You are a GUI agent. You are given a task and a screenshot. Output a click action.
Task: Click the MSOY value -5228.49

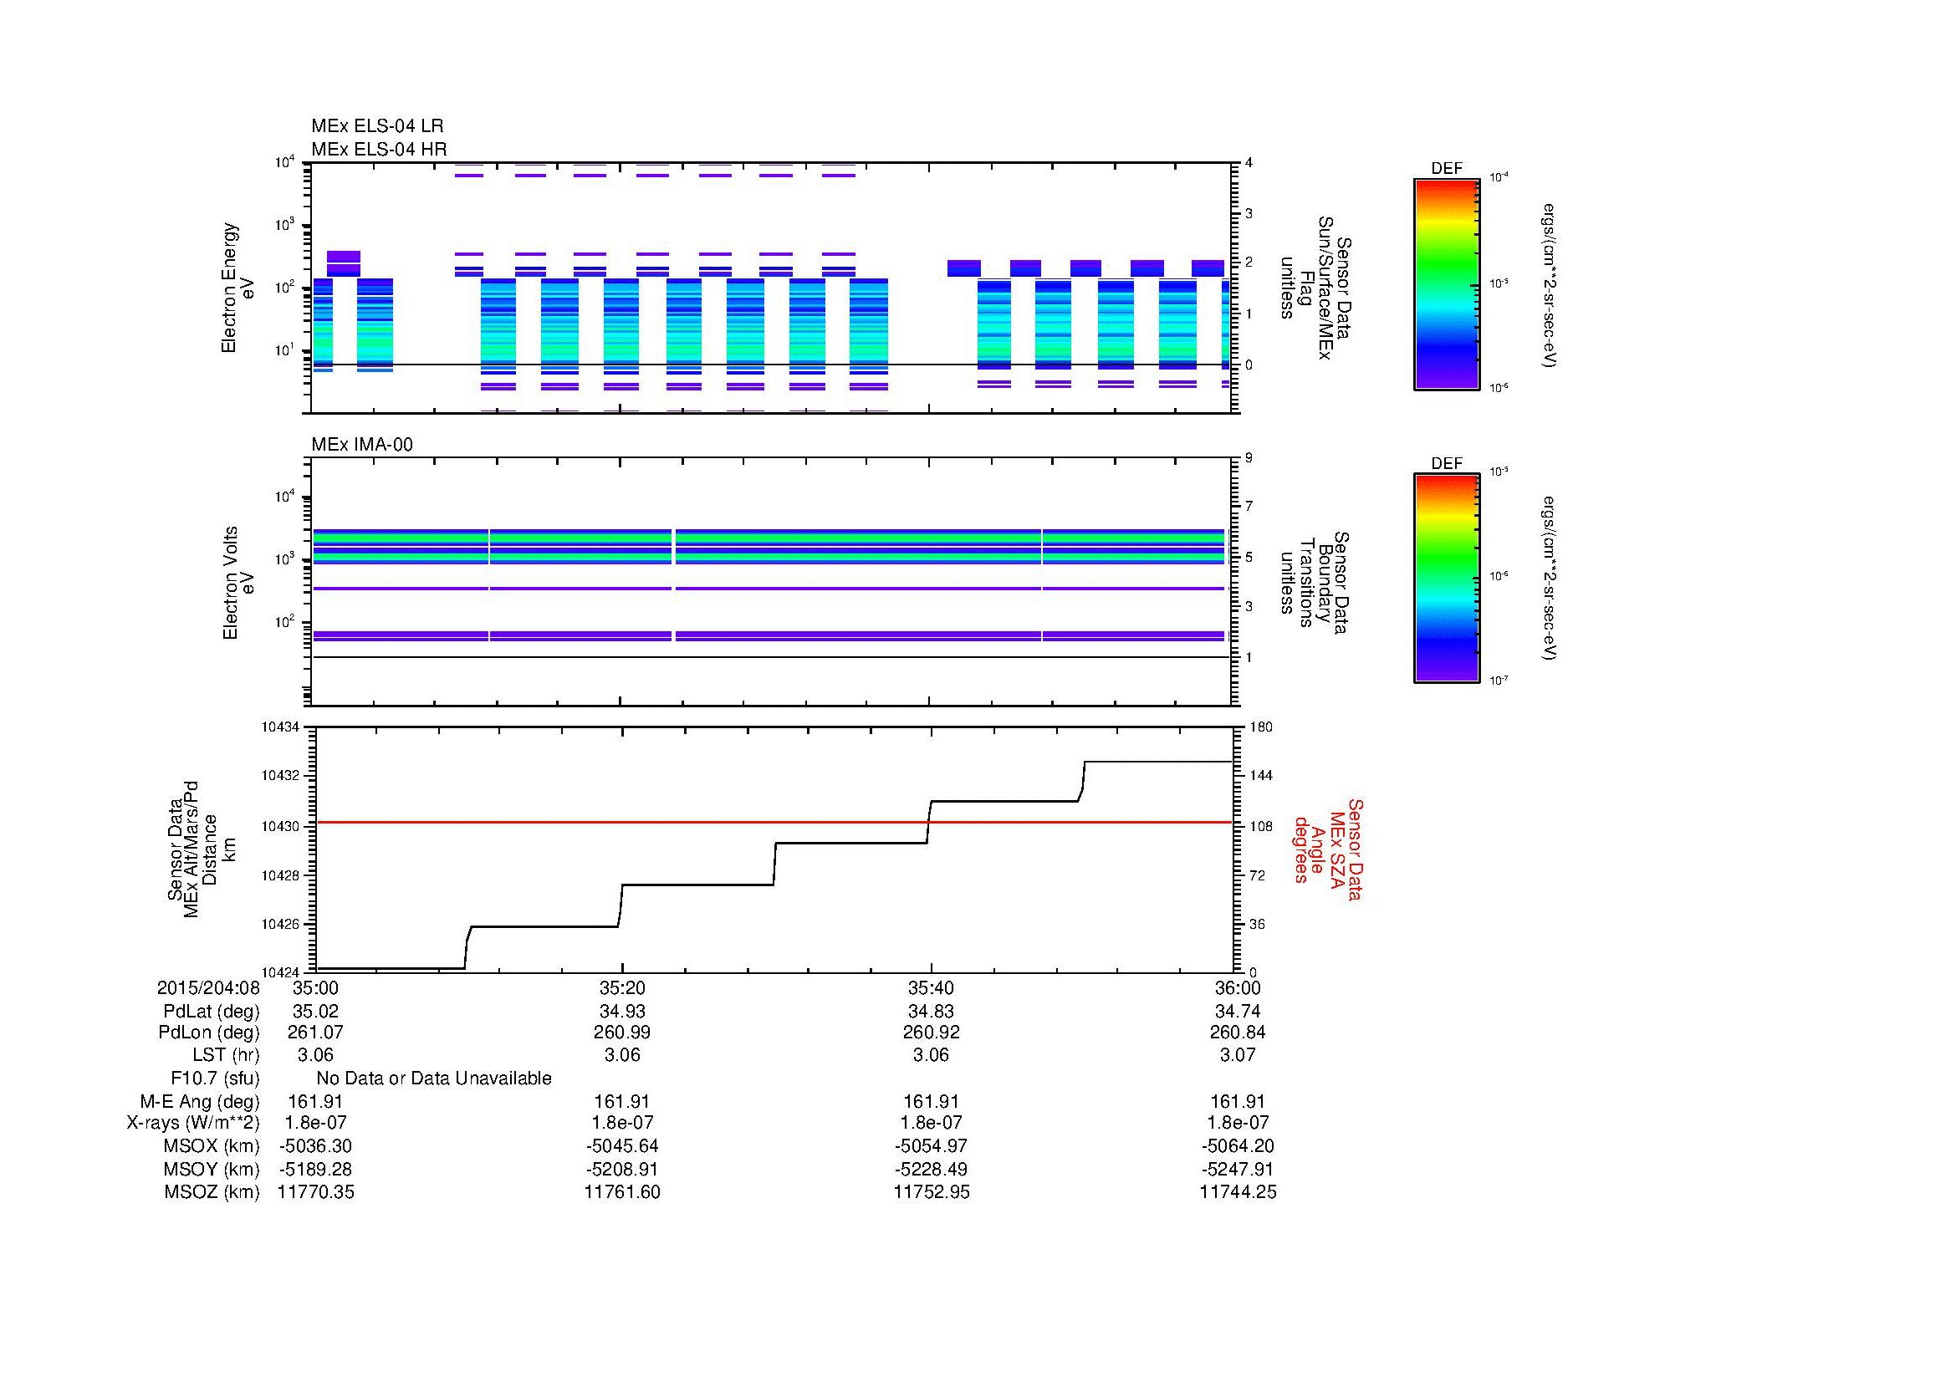[931, 1169]
